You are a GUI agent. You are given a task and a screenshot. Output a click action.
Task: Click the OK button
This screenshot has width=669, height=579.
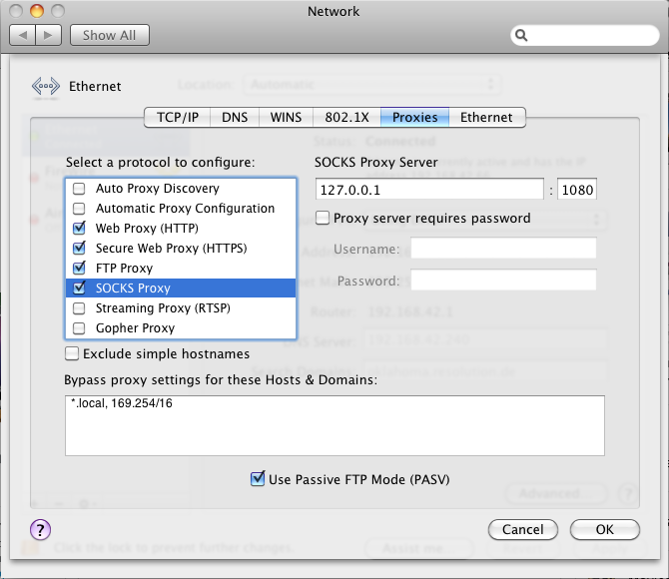pos(604,529)
